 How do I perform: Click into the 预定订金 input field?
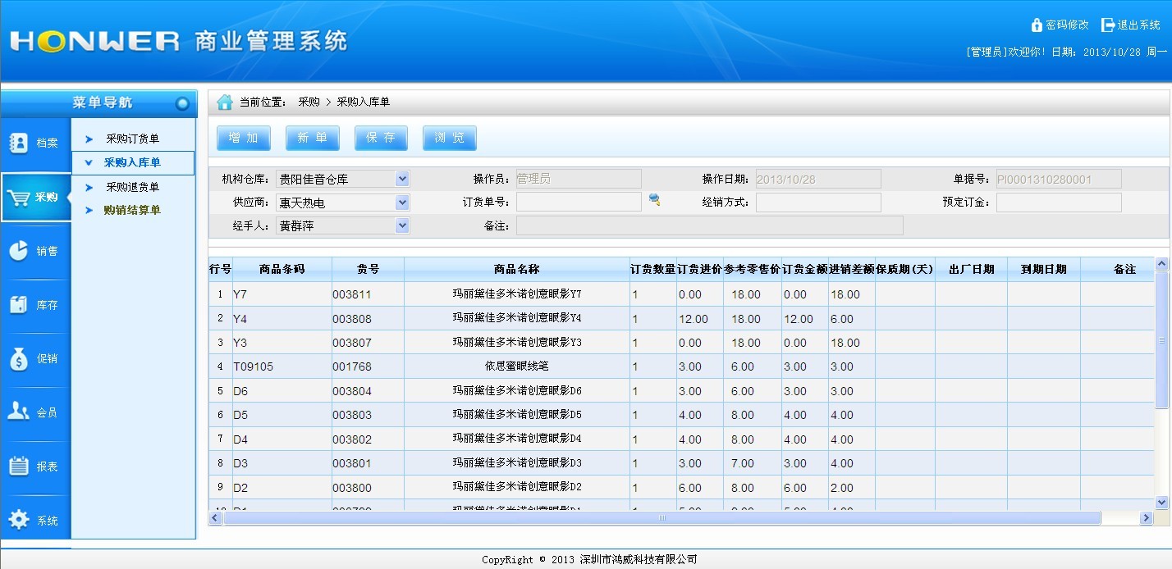click(x=1058, y=203)
